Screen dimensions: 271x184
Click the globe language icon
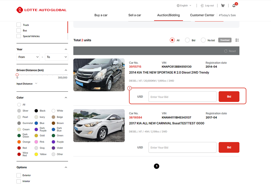point(178,5)
